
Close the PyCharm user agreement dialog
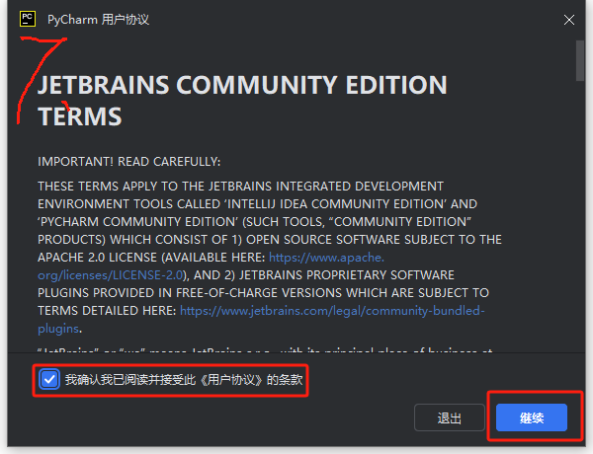pos(569,20)
